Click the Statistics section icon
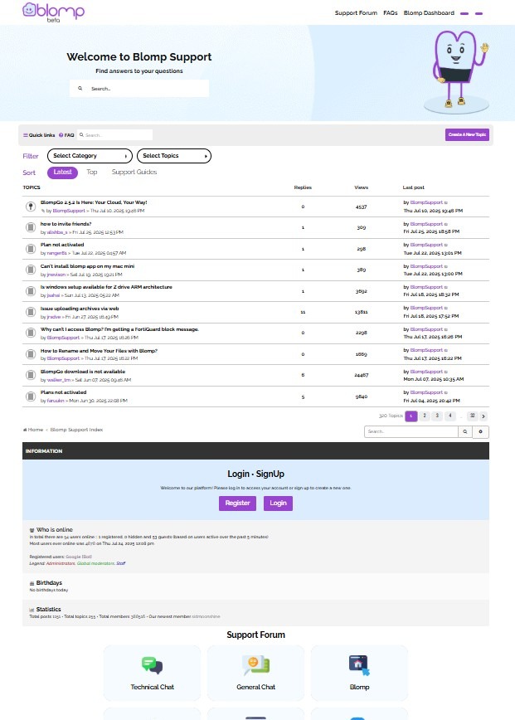Viewport: 515px width, 720px height. [32, 610]
